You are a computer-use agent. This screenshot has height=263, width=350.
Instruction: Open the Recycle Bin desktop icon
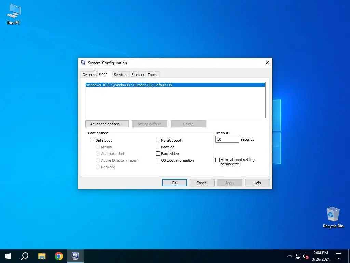pyautogui.click(x=333, y=217)
